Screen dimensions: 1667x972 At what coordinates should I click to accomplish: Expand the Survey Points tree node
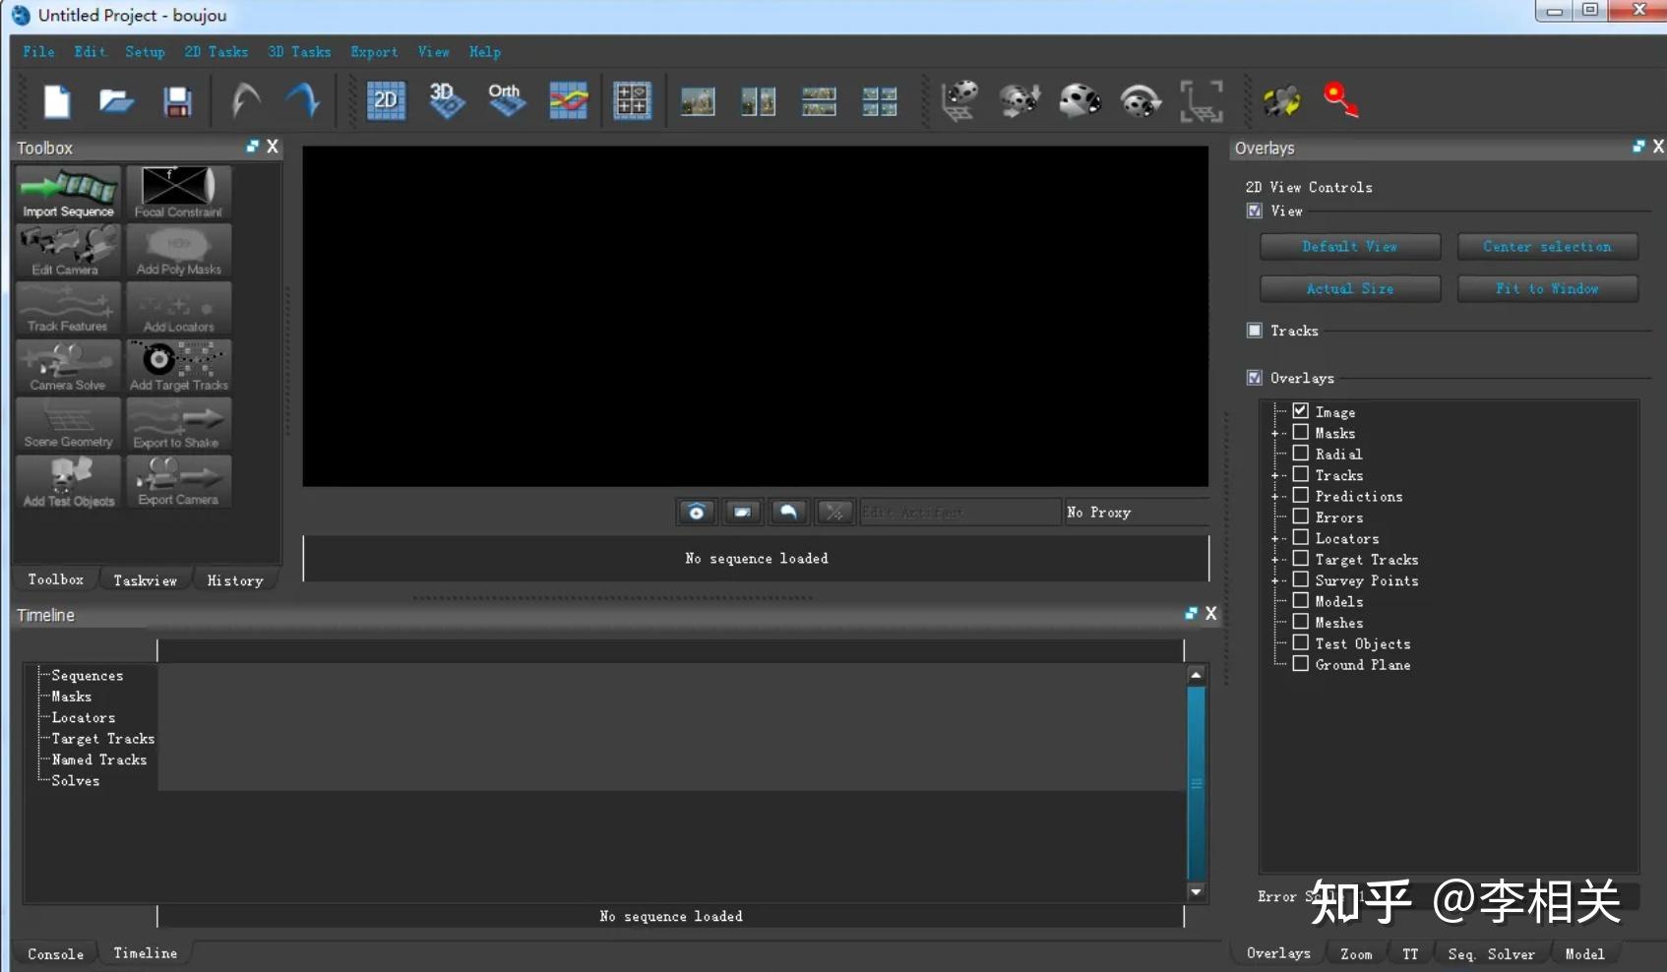1275,580
